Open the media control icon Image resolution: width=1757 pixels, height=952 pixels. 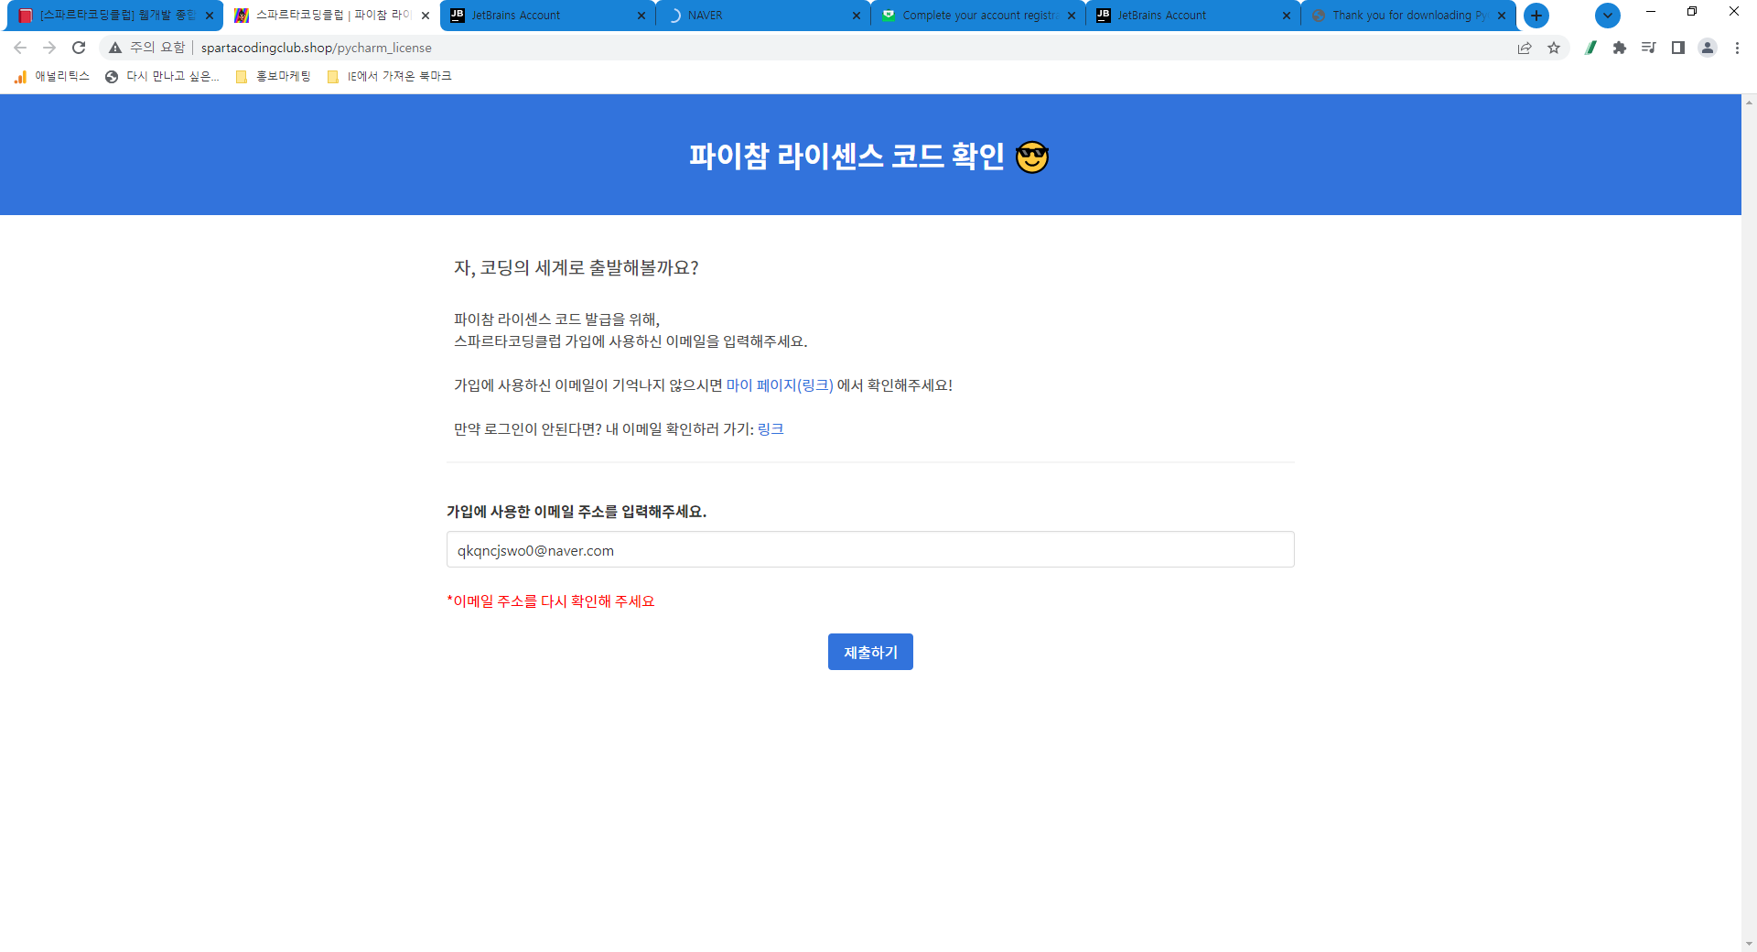pos(1649,48)
